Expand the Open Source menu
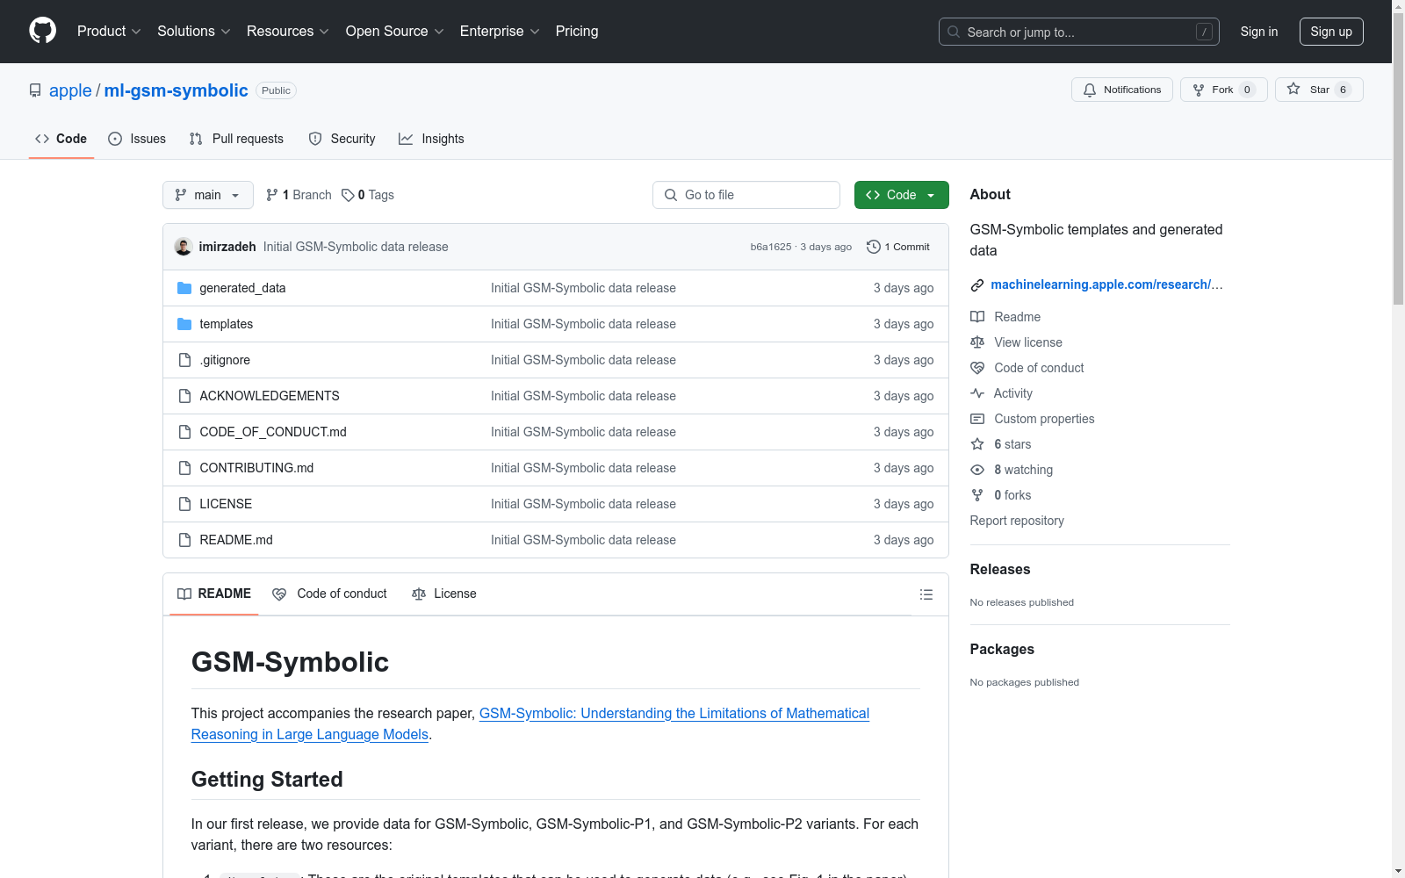 (395, 31)
